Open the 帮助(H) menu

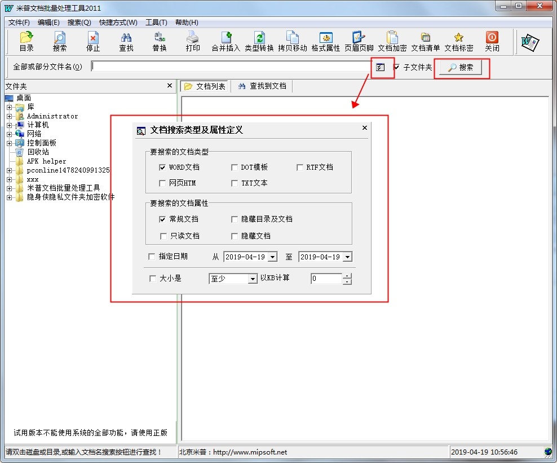(187, 23)
